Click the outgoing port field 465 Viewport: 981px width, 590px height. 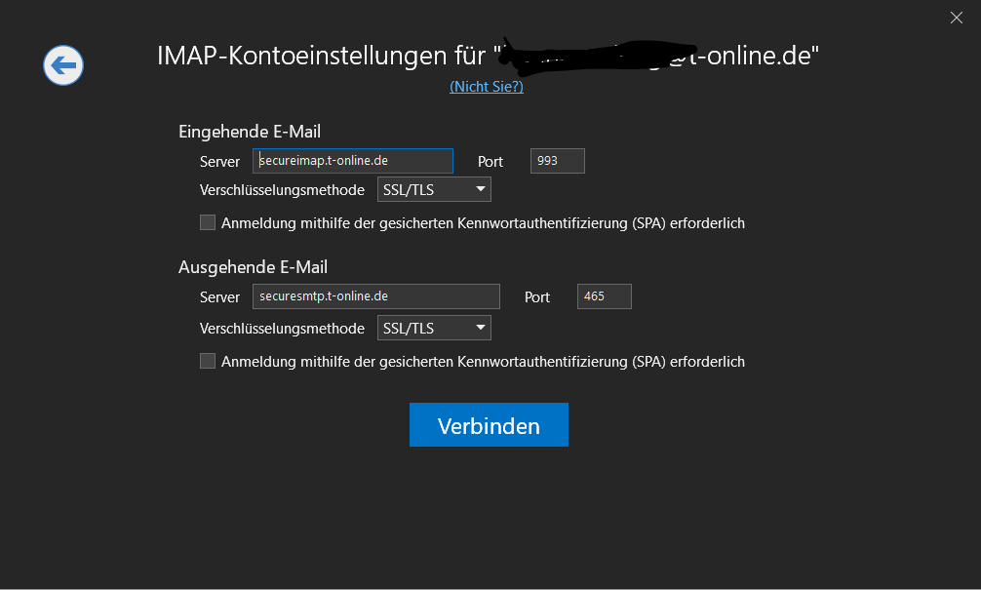(605, 296)
